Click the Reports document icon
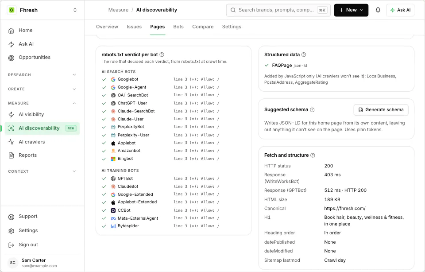Image resolution: width=425 pixels, height=272 pixels. coord(11,155)
